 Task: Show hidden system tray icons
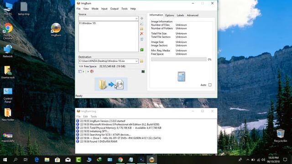(248, 160)
